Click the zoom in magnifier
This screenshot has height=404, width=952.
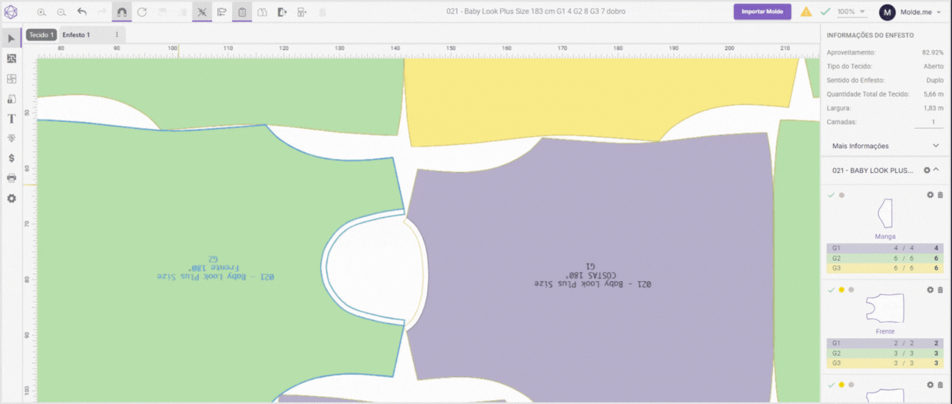[42, 12]
